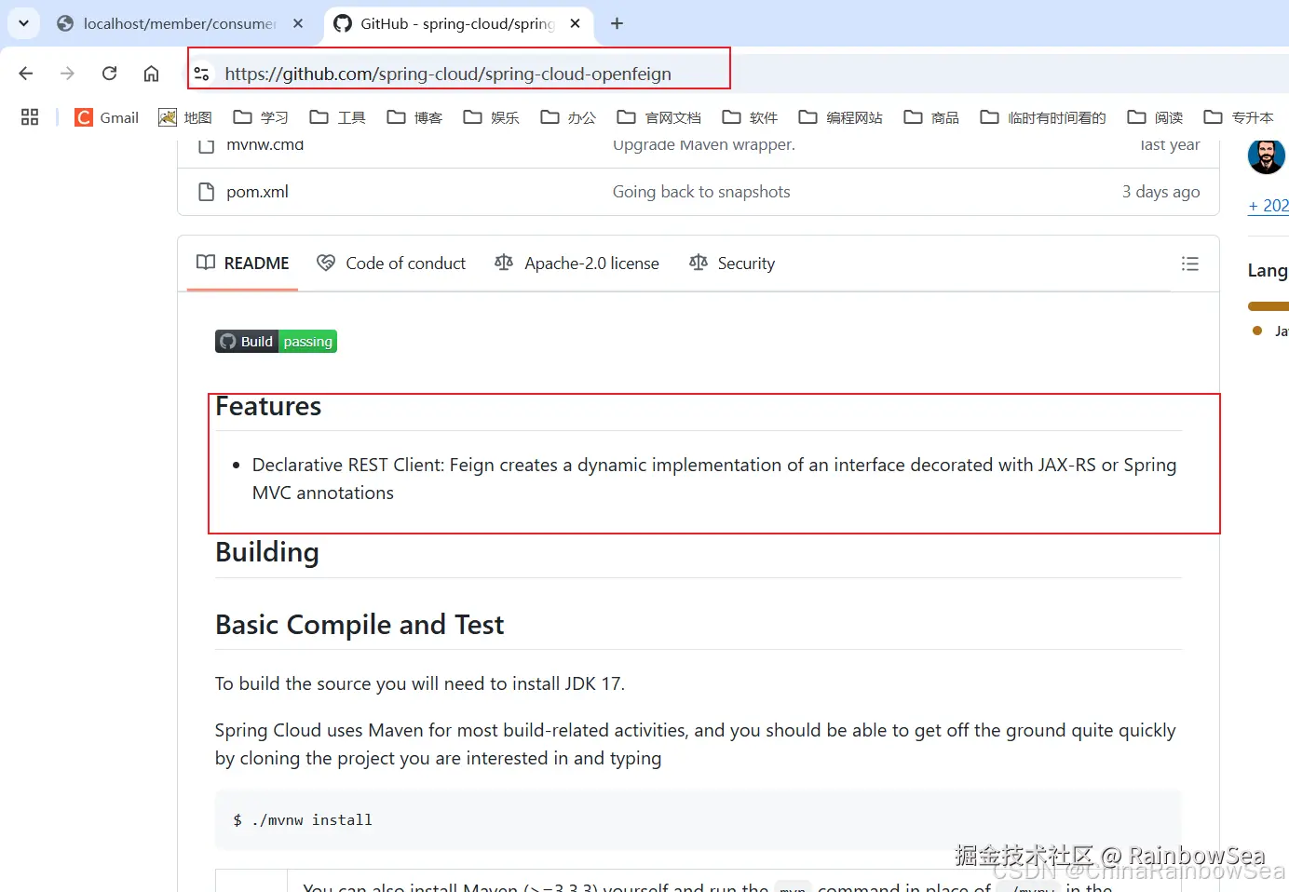Focus the github.com URL address field

pyautogui.click(x=448, y=74)
